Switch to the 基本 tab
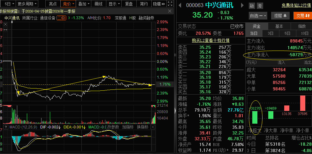The image size is (312, 154). tap(279, 26)
